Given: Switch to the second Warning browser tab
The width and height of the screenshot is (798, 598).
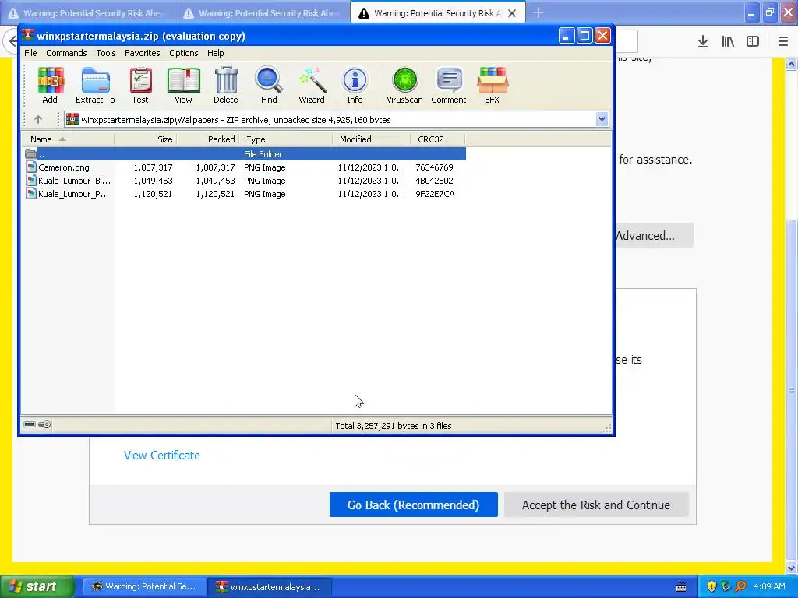Looking at the screenshot, I should [x=263, y=13].
